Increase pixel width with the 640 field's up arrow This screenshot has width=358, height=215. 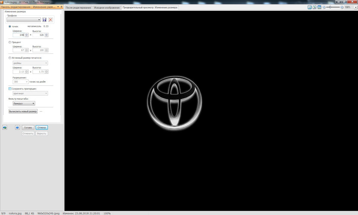[27, 34]
